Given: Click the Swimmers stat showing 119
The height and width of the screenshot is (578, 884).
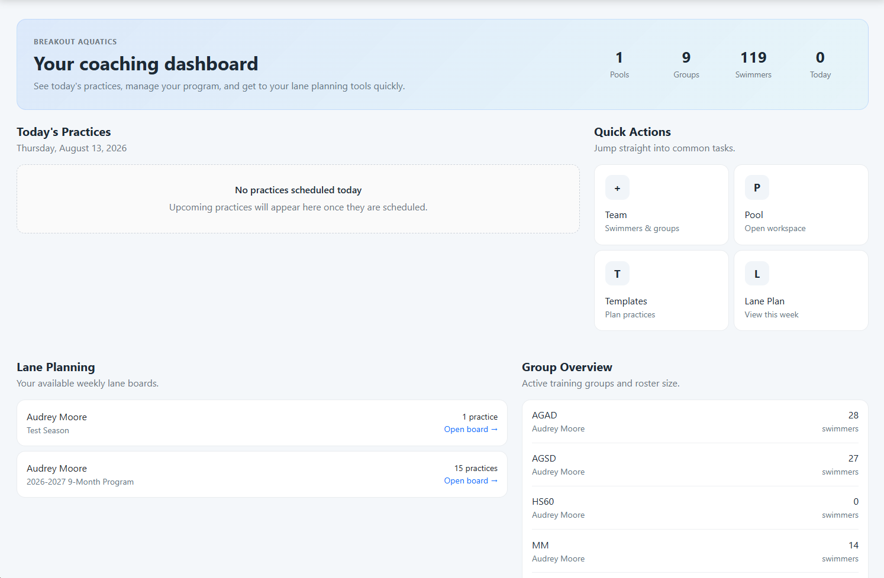Looking at the screenshot, I should click(753, 65).
